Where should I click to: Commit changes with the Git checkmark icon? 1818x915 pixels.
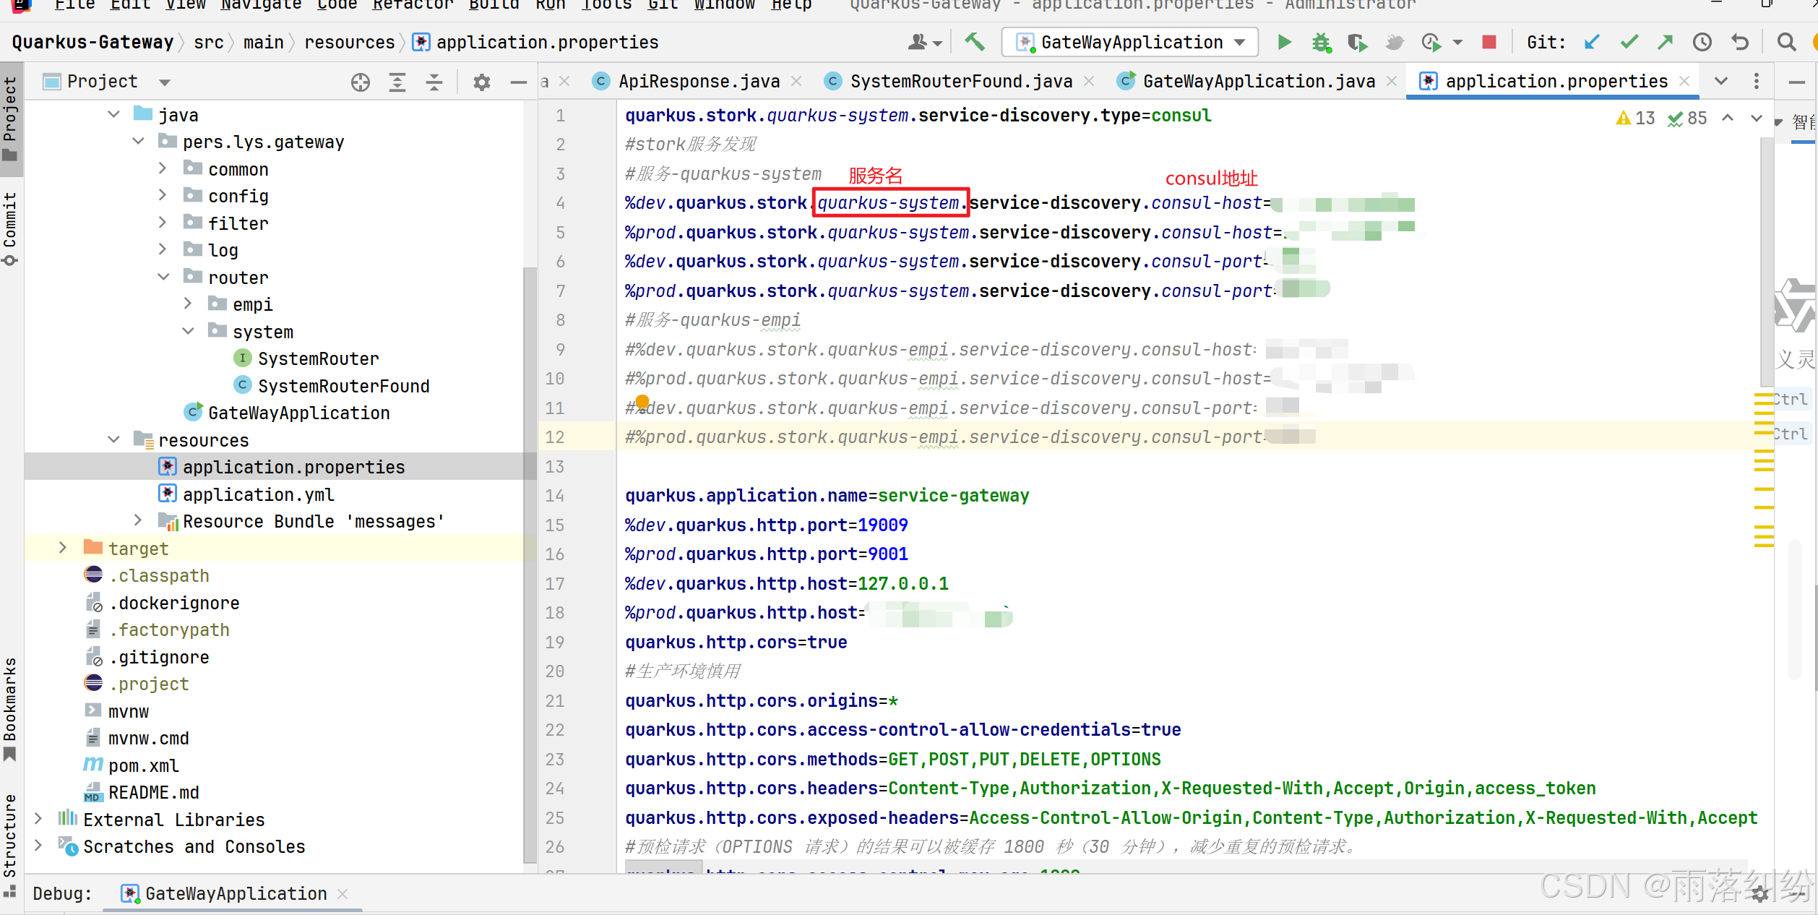coord(1629,43)
